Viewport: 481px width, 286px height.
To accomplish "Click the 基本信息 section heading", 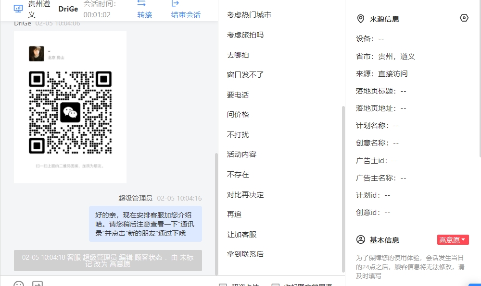I will click(384, 240).
